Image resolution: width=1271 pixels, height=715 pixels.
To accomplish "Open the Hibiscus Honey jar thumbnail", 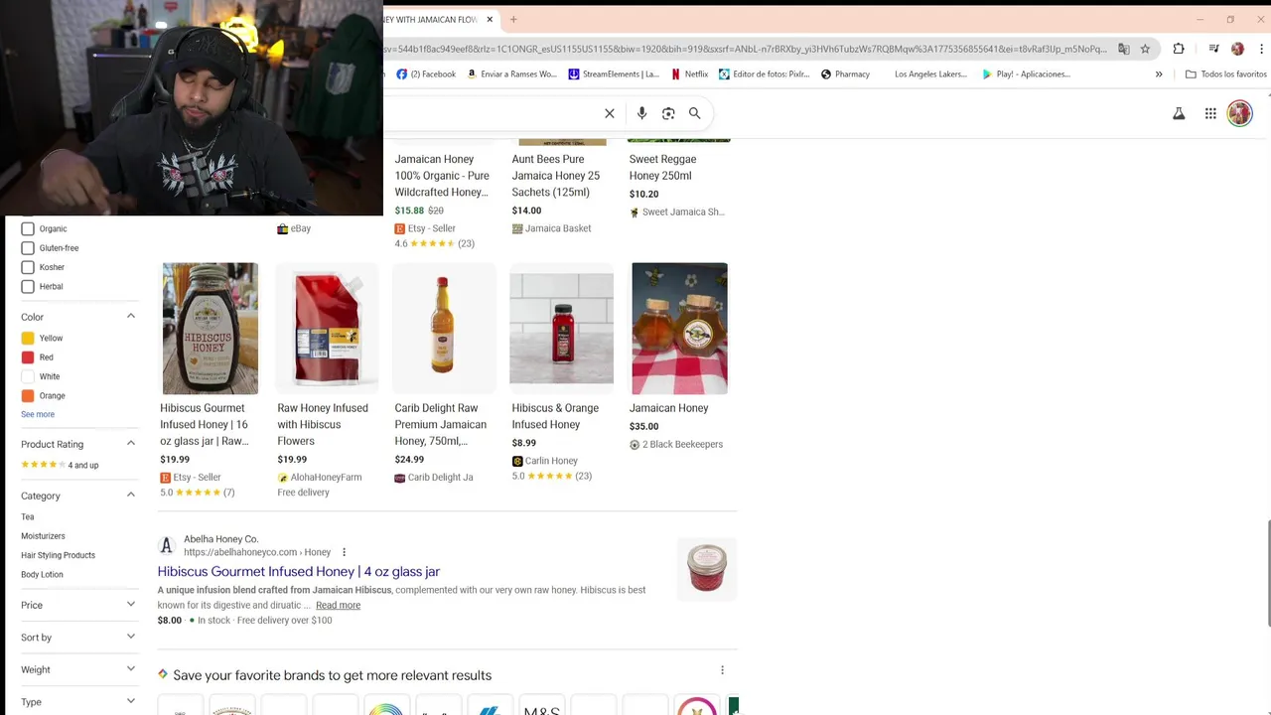I will click(211, 329).
